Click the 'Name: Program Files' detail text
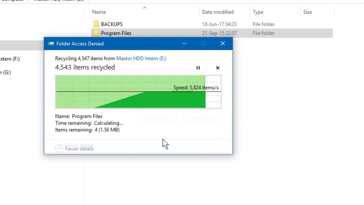Image resolution: width=364 pixels, height=205 pixels. click(x=79, y=116)
